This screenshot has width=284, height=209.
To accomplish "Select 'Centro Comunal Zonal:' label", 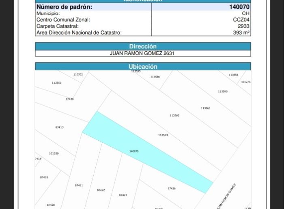I will pyautogui.click(x=63, y=20).
